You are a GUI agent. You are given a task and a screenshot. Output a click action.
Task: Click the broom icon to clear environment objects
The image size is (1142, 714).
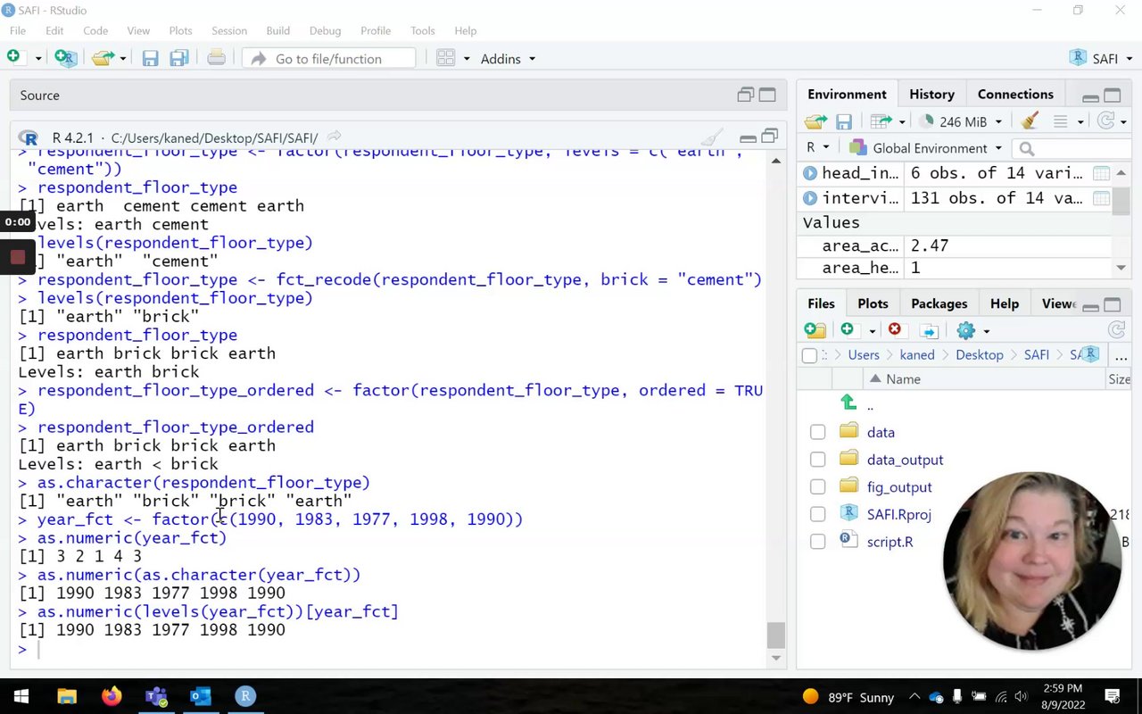[1030, 121]
